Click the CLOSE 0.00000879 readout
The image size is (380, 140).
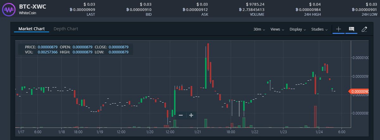point(111,47)
